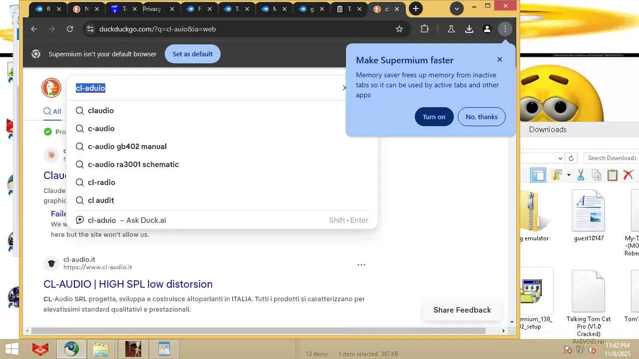Refresh the Downloads folder view

point(572,158)
